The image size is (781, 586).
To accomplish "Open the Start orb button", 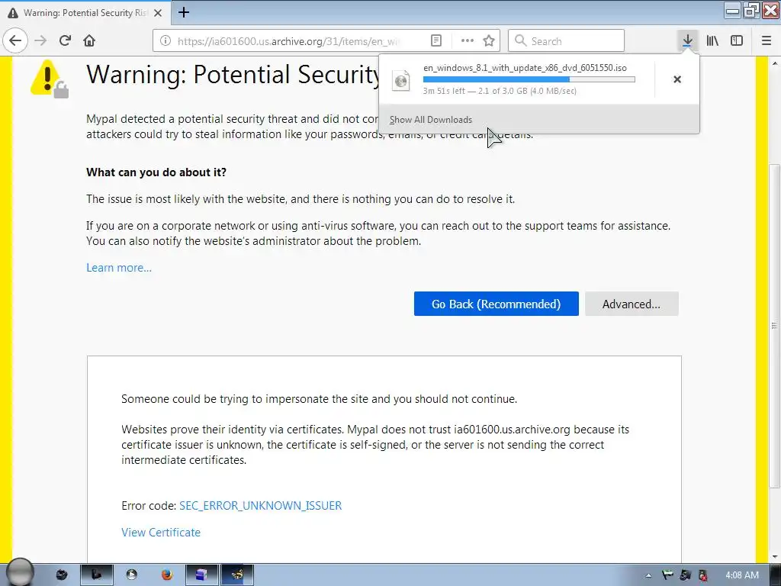I will [19, 573].
